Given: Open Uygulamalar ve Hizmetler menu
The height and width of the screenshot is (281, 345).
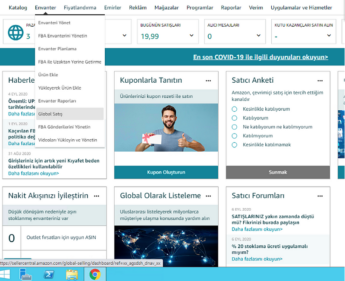Looking at the screenshot, I should tap(301, 8).
